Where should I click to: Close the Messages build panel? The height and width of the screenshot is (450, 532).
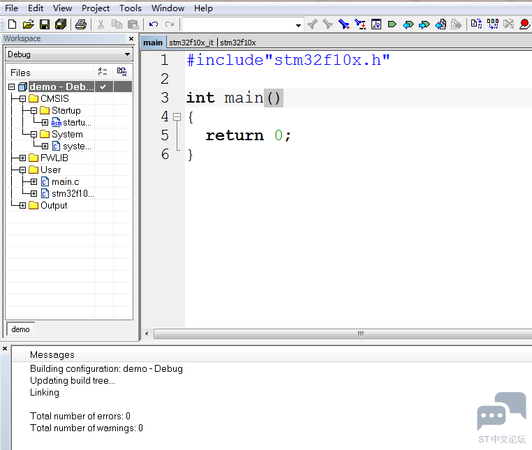point(5,348)
